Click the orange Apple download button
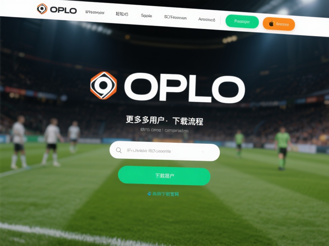The width and height of the screenshot is (329, 246). [x=279, y=24]
